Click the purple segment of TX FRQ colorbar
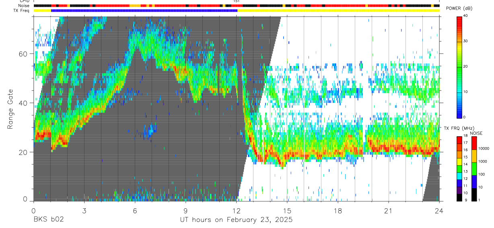 coord(459,189)
